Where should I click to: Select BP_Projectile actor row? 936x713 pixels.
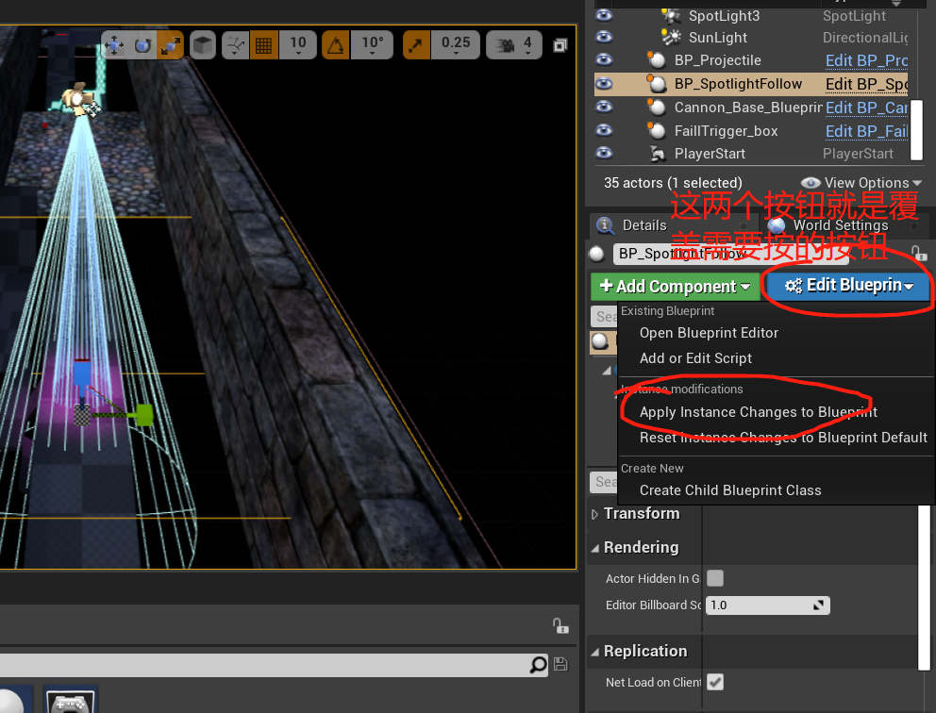pos(751,60)
